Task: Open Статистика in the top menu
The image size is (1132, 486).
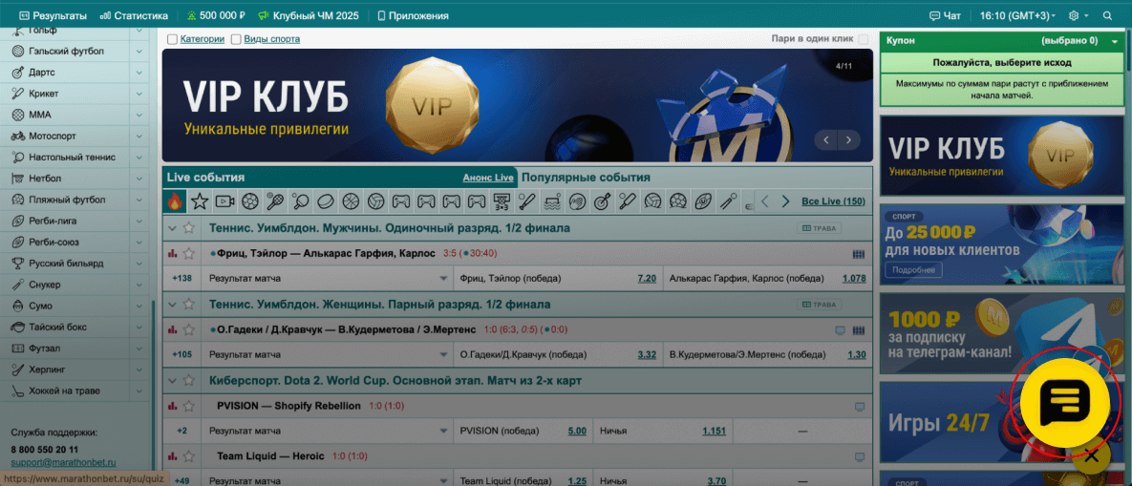Action: [135, 16]
